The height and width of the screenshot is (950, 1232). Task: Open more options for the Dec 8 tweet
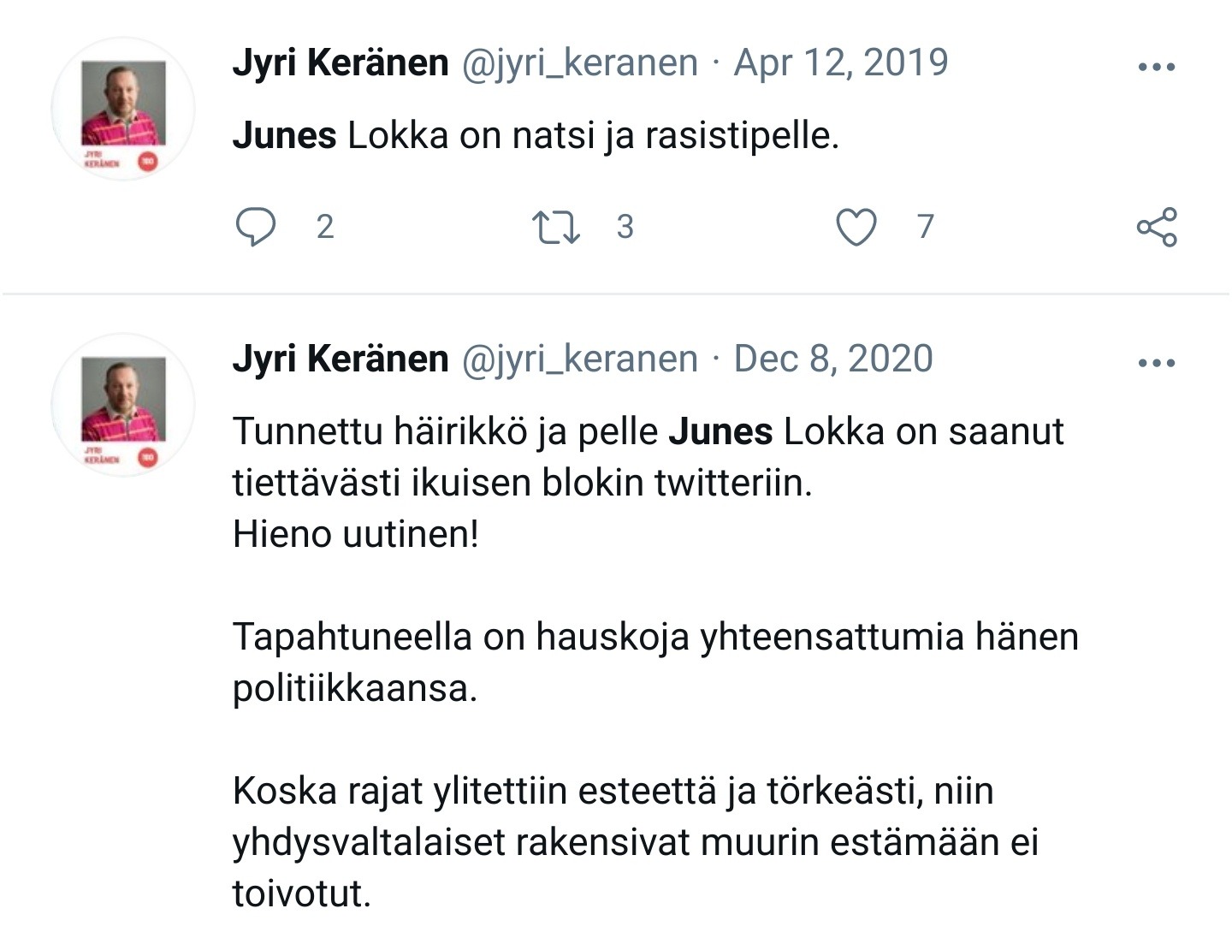pos(1157,363)
